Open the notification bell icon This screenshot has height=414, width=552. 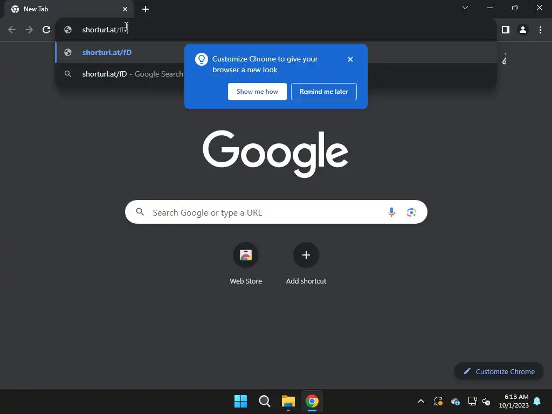pos(537,401)
